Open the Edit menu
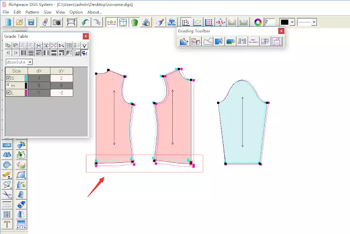Viewport: 350px width, 234px height. click(17, 12)
